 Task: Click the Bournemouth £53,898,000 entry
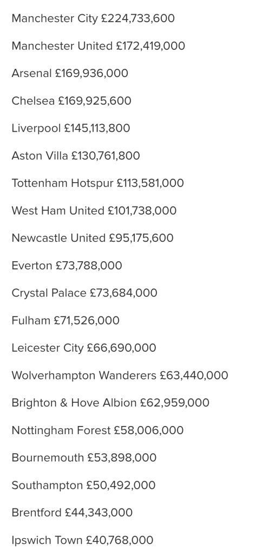pyautogui.click(x=84, y=457)
